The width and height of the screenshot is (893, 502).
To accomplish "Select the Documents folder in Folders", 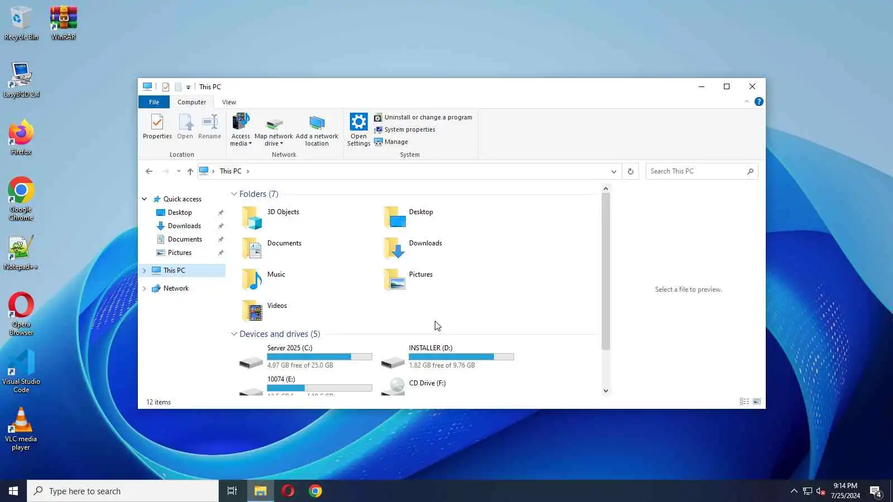I will point(272,248).
